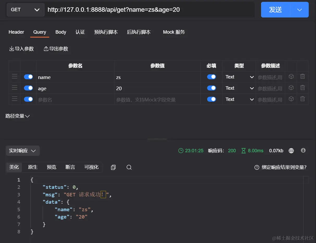Download the response result
This screenshot has width=316, height=243.
tap(303, 150)
